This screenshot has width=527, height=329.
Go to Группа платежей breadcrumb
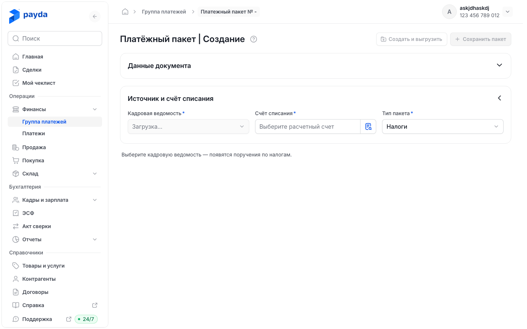click(x=164, y=12)
